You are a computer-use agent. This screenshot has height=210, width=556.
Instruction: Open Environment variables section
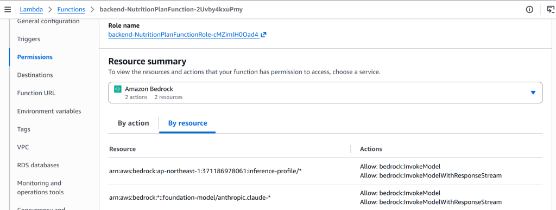49,111
